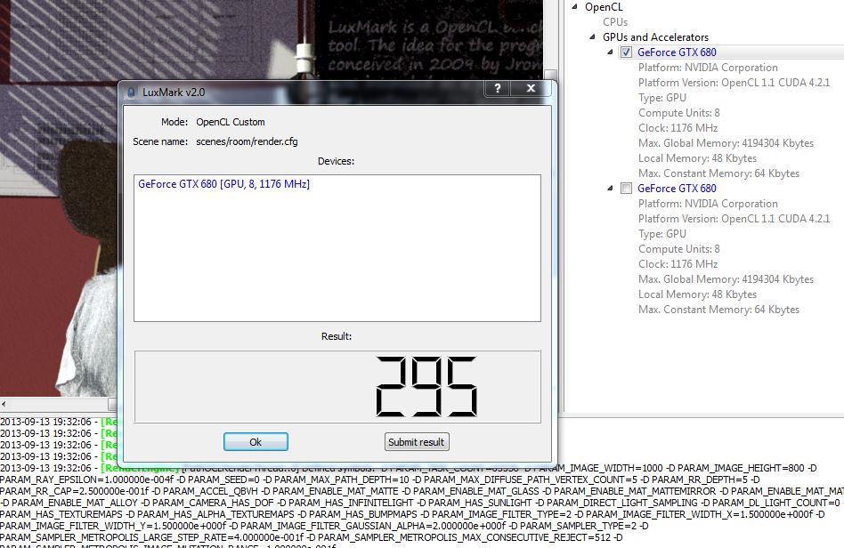Click first device's Type: GPU line

coord(662,98)
